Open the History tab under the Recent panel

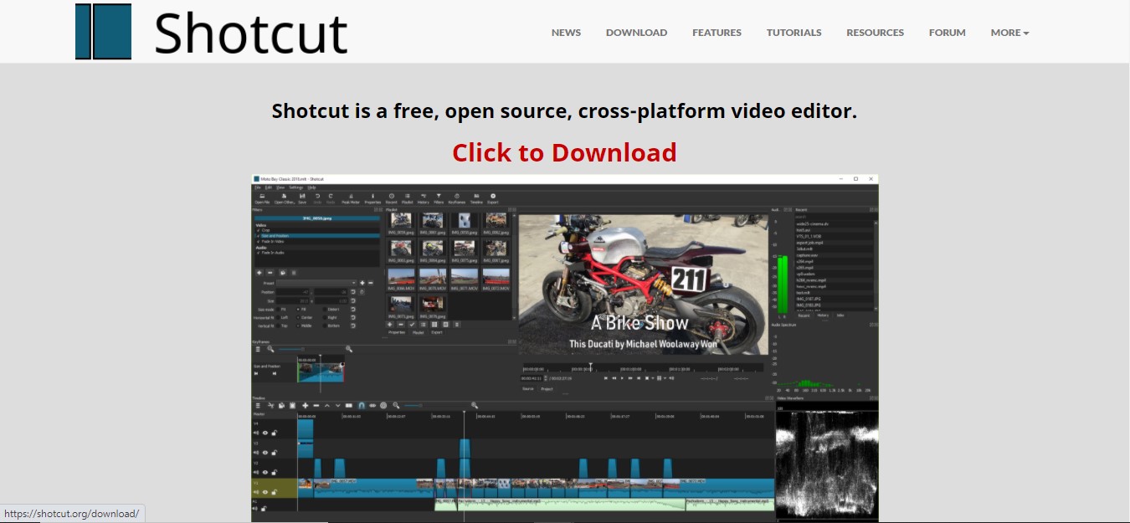[x=823, y=315]
